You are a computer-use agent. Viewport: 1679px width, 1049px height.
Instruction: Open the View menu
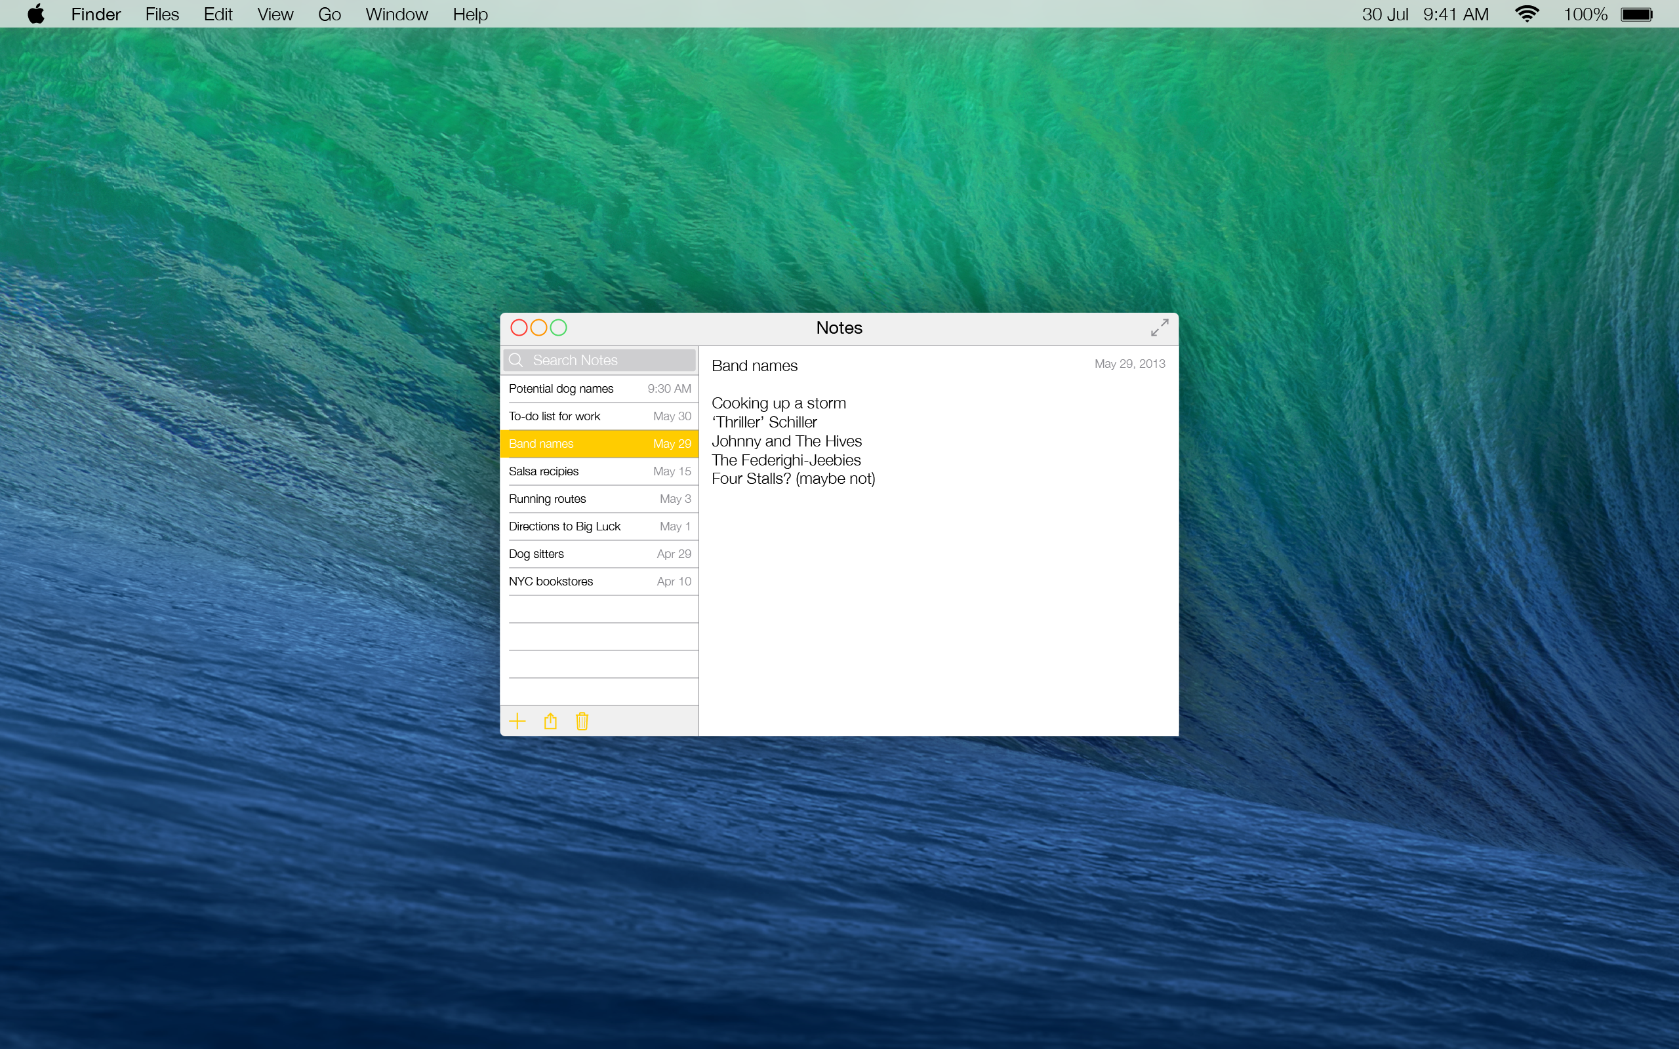275,14
